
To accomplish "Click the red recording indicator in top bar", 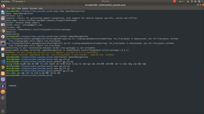I will 174,1.
